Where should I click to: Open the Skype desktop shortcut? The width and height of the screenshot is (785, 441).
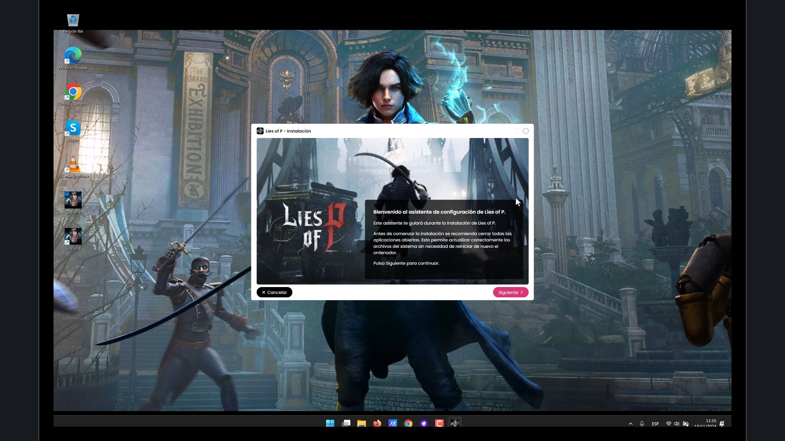[x=73, y=131]
